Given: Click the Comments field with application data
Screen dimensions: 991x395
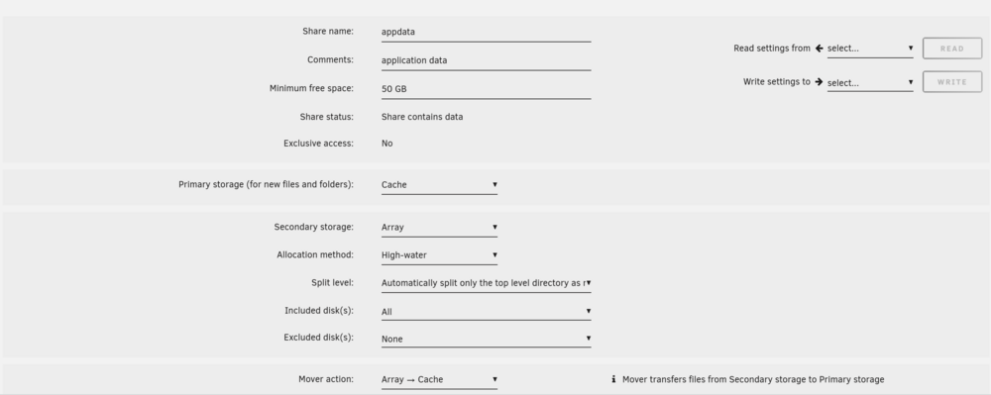Looking at the screenshot, I should pos(486,60).
